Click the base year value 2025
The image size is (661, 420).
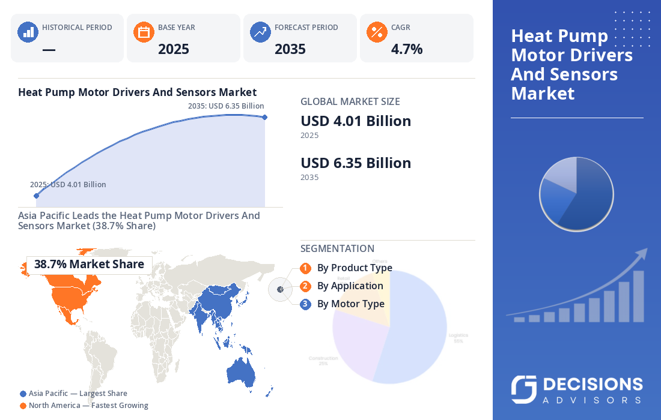174,49
